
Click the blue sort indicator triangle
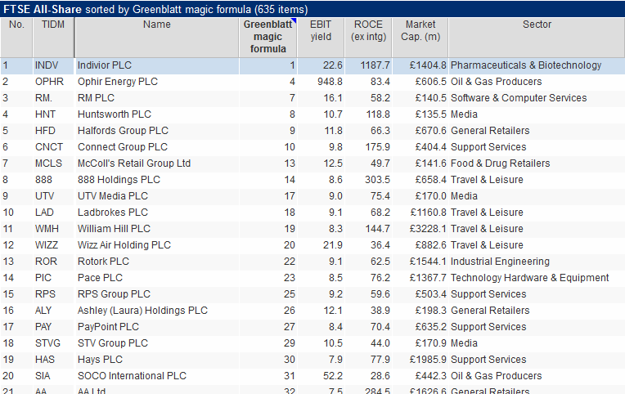(x=295, y=20)
